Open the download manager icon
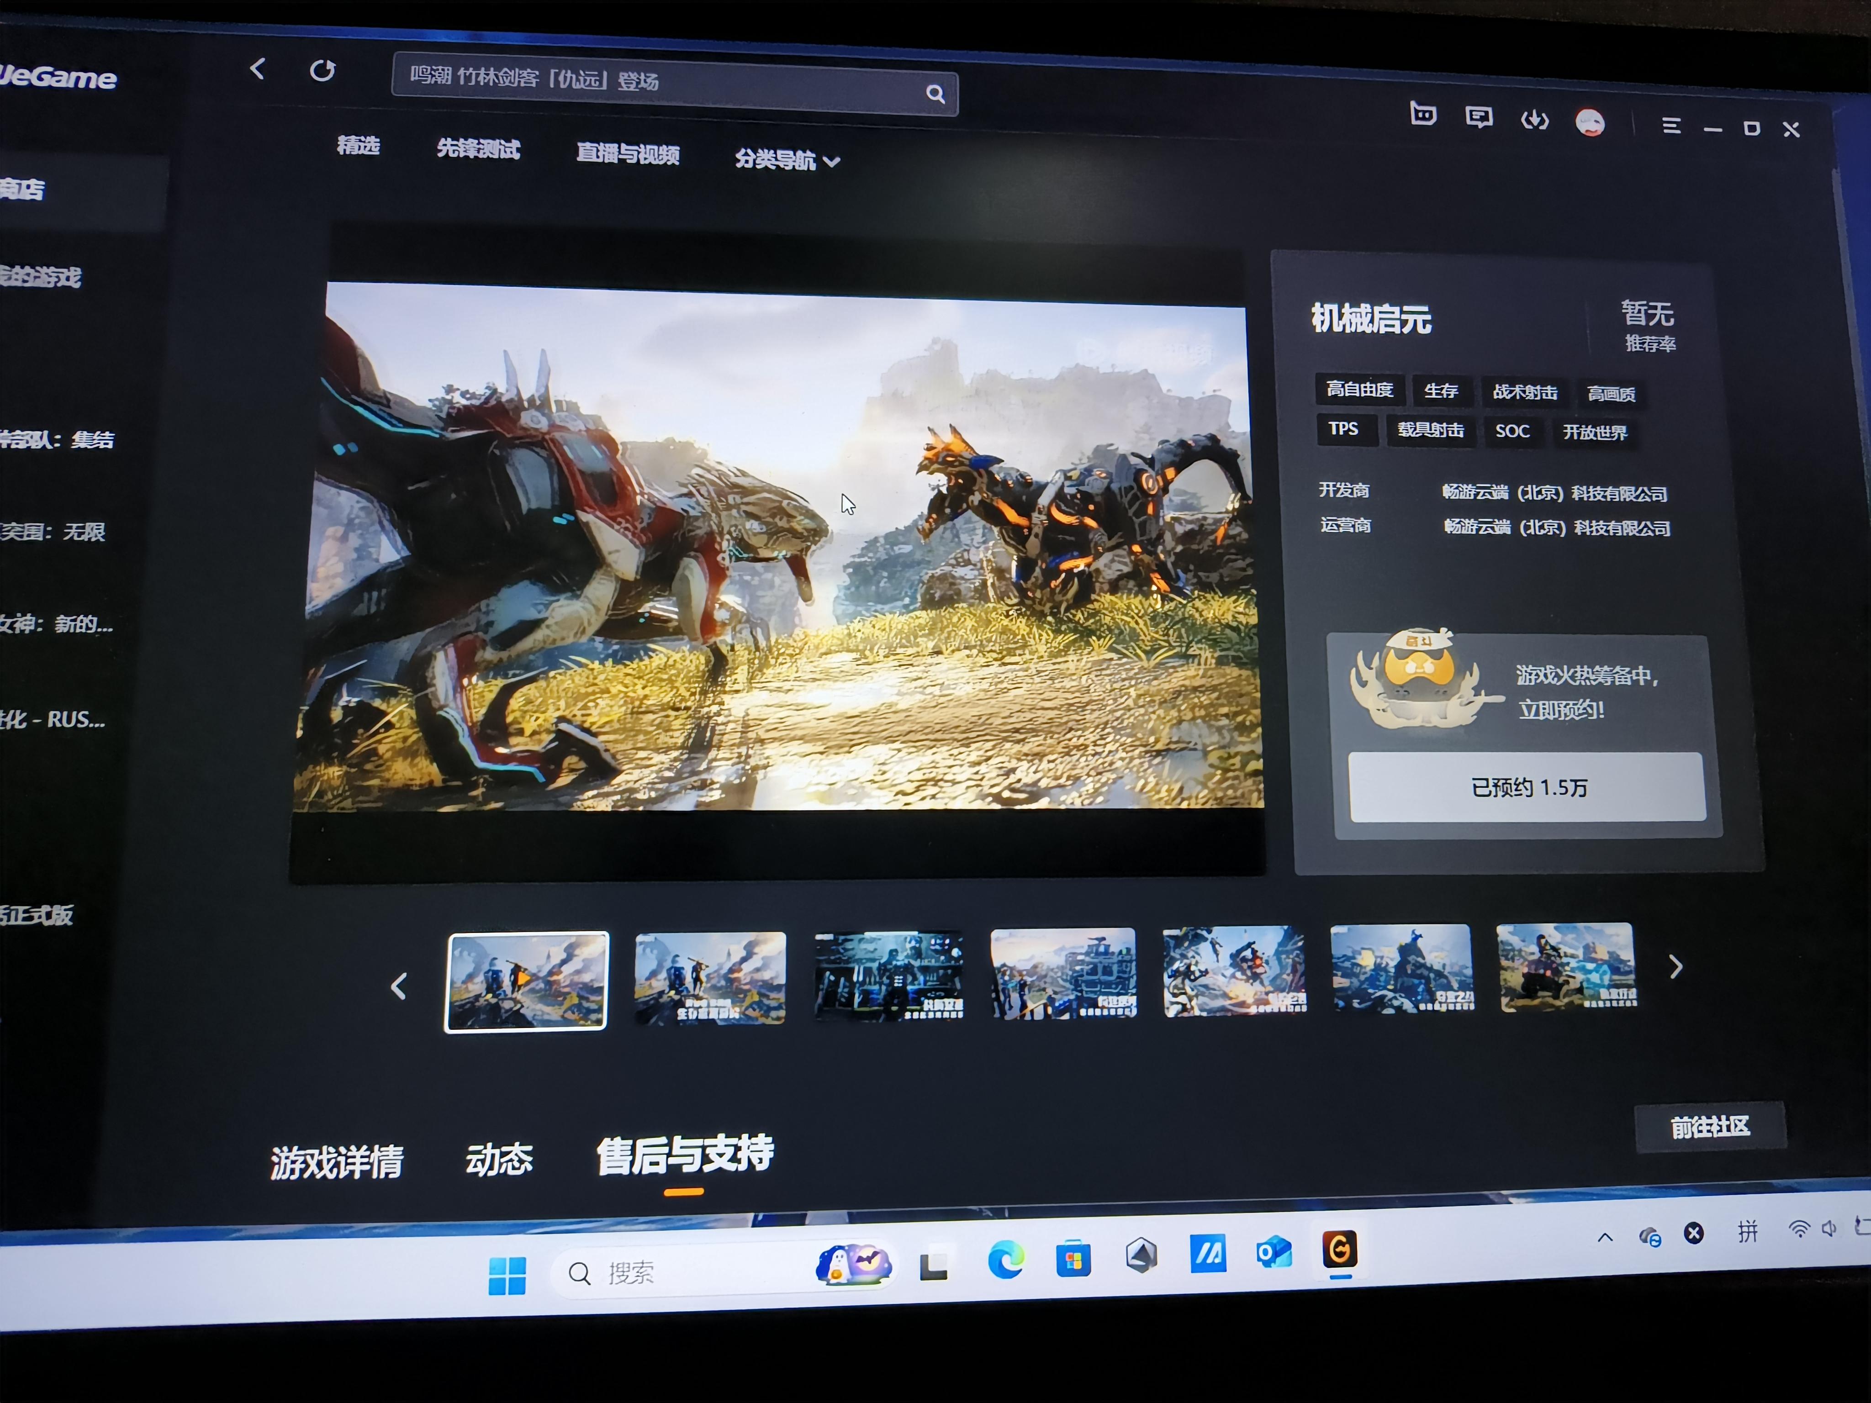This screenshot has height=1403, width=1871. pos(1534,121)
